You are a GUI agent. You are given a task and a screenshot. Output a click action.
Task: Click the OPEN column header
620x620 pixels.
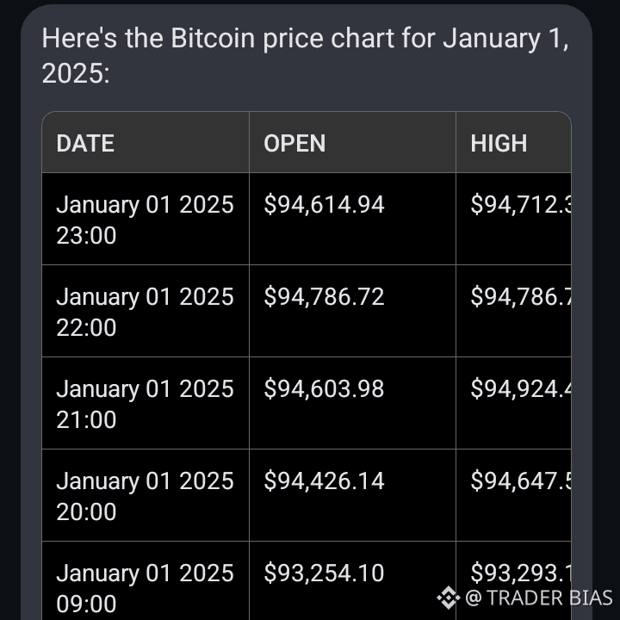click(x=294, y=143)
